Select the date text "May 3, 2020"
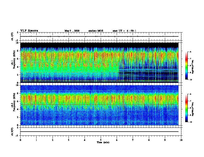204x157 pixels. [x=72, y=31]
